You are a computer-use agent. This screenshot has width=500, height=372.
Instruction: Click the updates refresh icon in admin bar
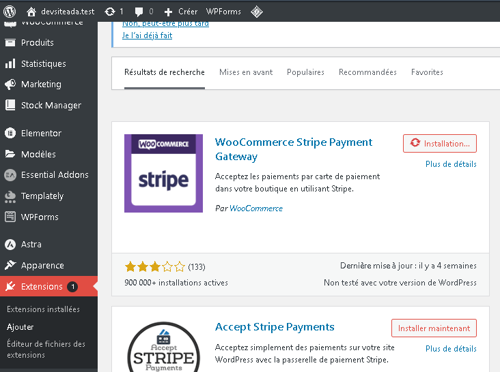[x=110, y=12]
